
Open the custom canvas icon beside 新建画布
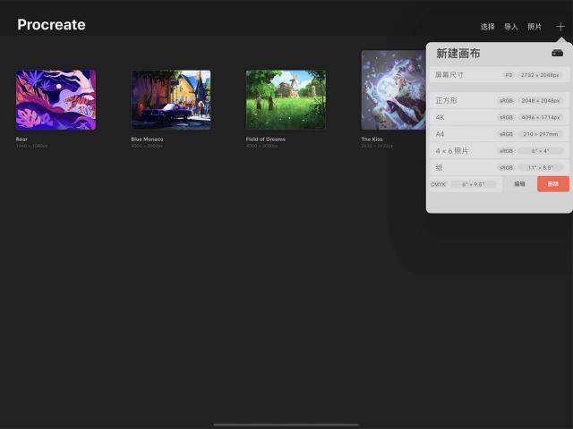[x=557, y=54]
